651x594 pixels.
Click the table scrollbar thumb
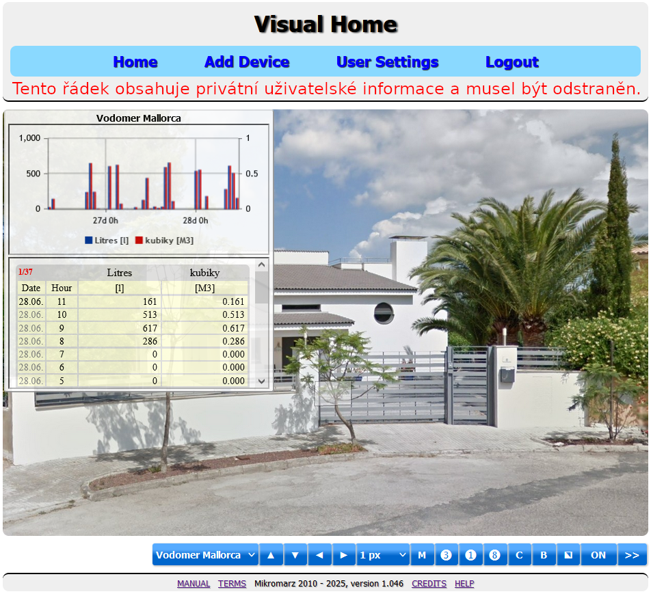[x=261, y=287]
